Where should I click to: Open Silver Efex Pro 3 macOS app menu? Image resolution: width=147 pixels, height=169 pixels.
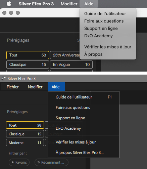[x=36, y=4]
